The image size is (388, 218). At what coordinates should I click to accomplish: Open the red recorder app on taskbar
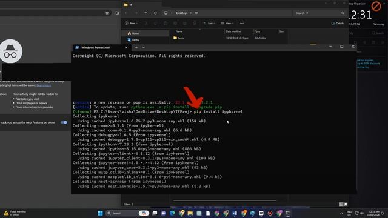270,213
